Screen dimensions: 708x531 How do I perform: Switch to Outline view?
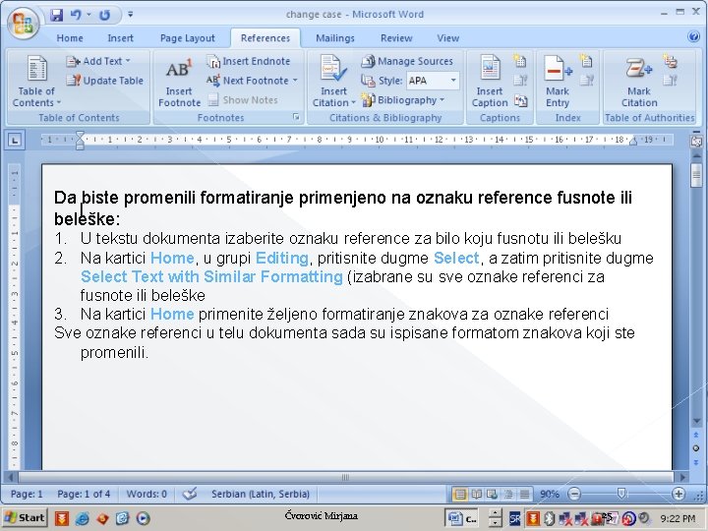(508, 494)
